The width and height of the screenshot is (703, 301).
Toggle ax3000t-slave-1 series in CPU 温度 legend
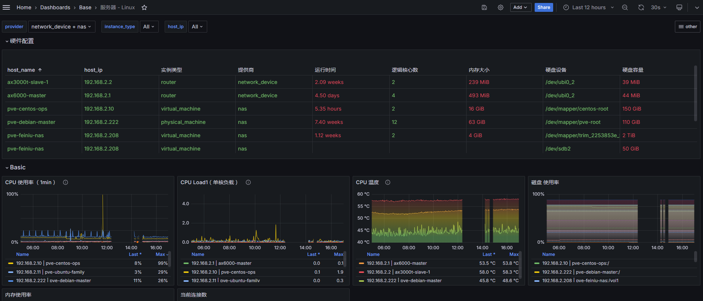(x=398, y=272)
